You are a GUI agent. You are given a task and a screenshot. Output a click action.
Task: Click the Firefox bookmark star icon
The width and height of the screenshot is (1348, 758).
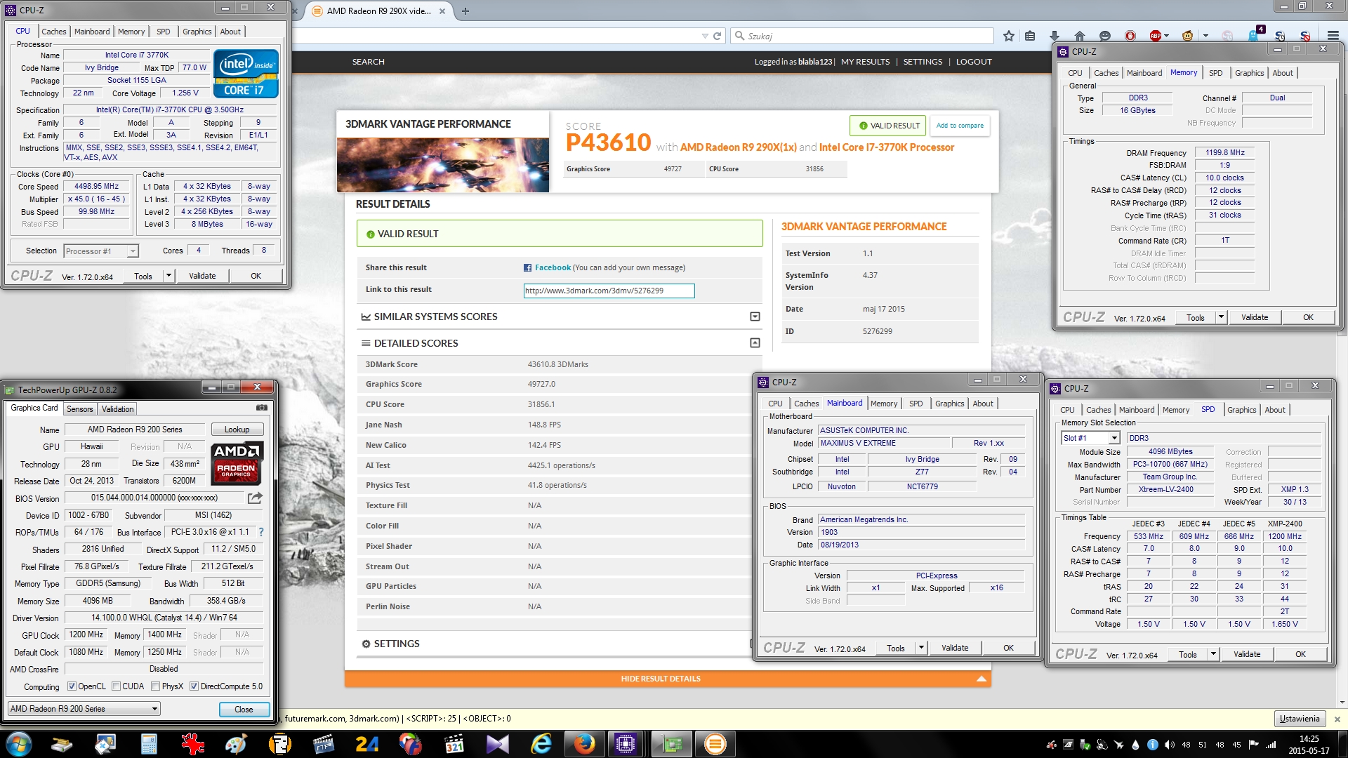click(1009, 36)
